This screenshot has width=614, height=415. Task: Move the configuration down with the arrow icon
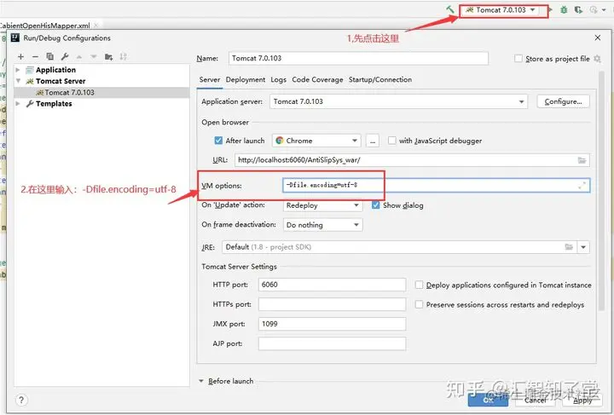pyautogui.click(x=94, y=57)
